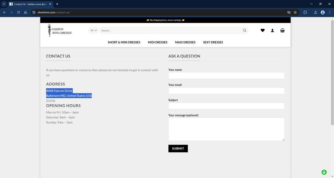Open Sexy Dresses menu item

tap(213, 42)
